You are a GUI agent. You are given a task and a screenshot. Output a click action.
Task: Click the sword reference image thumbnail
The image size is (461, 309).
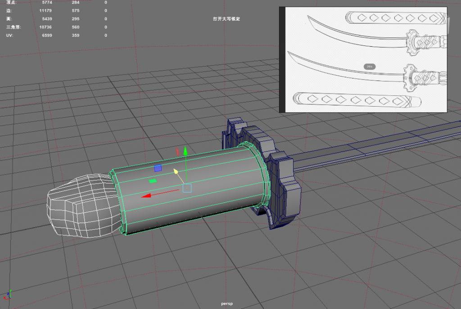click(x=363, y=60)
